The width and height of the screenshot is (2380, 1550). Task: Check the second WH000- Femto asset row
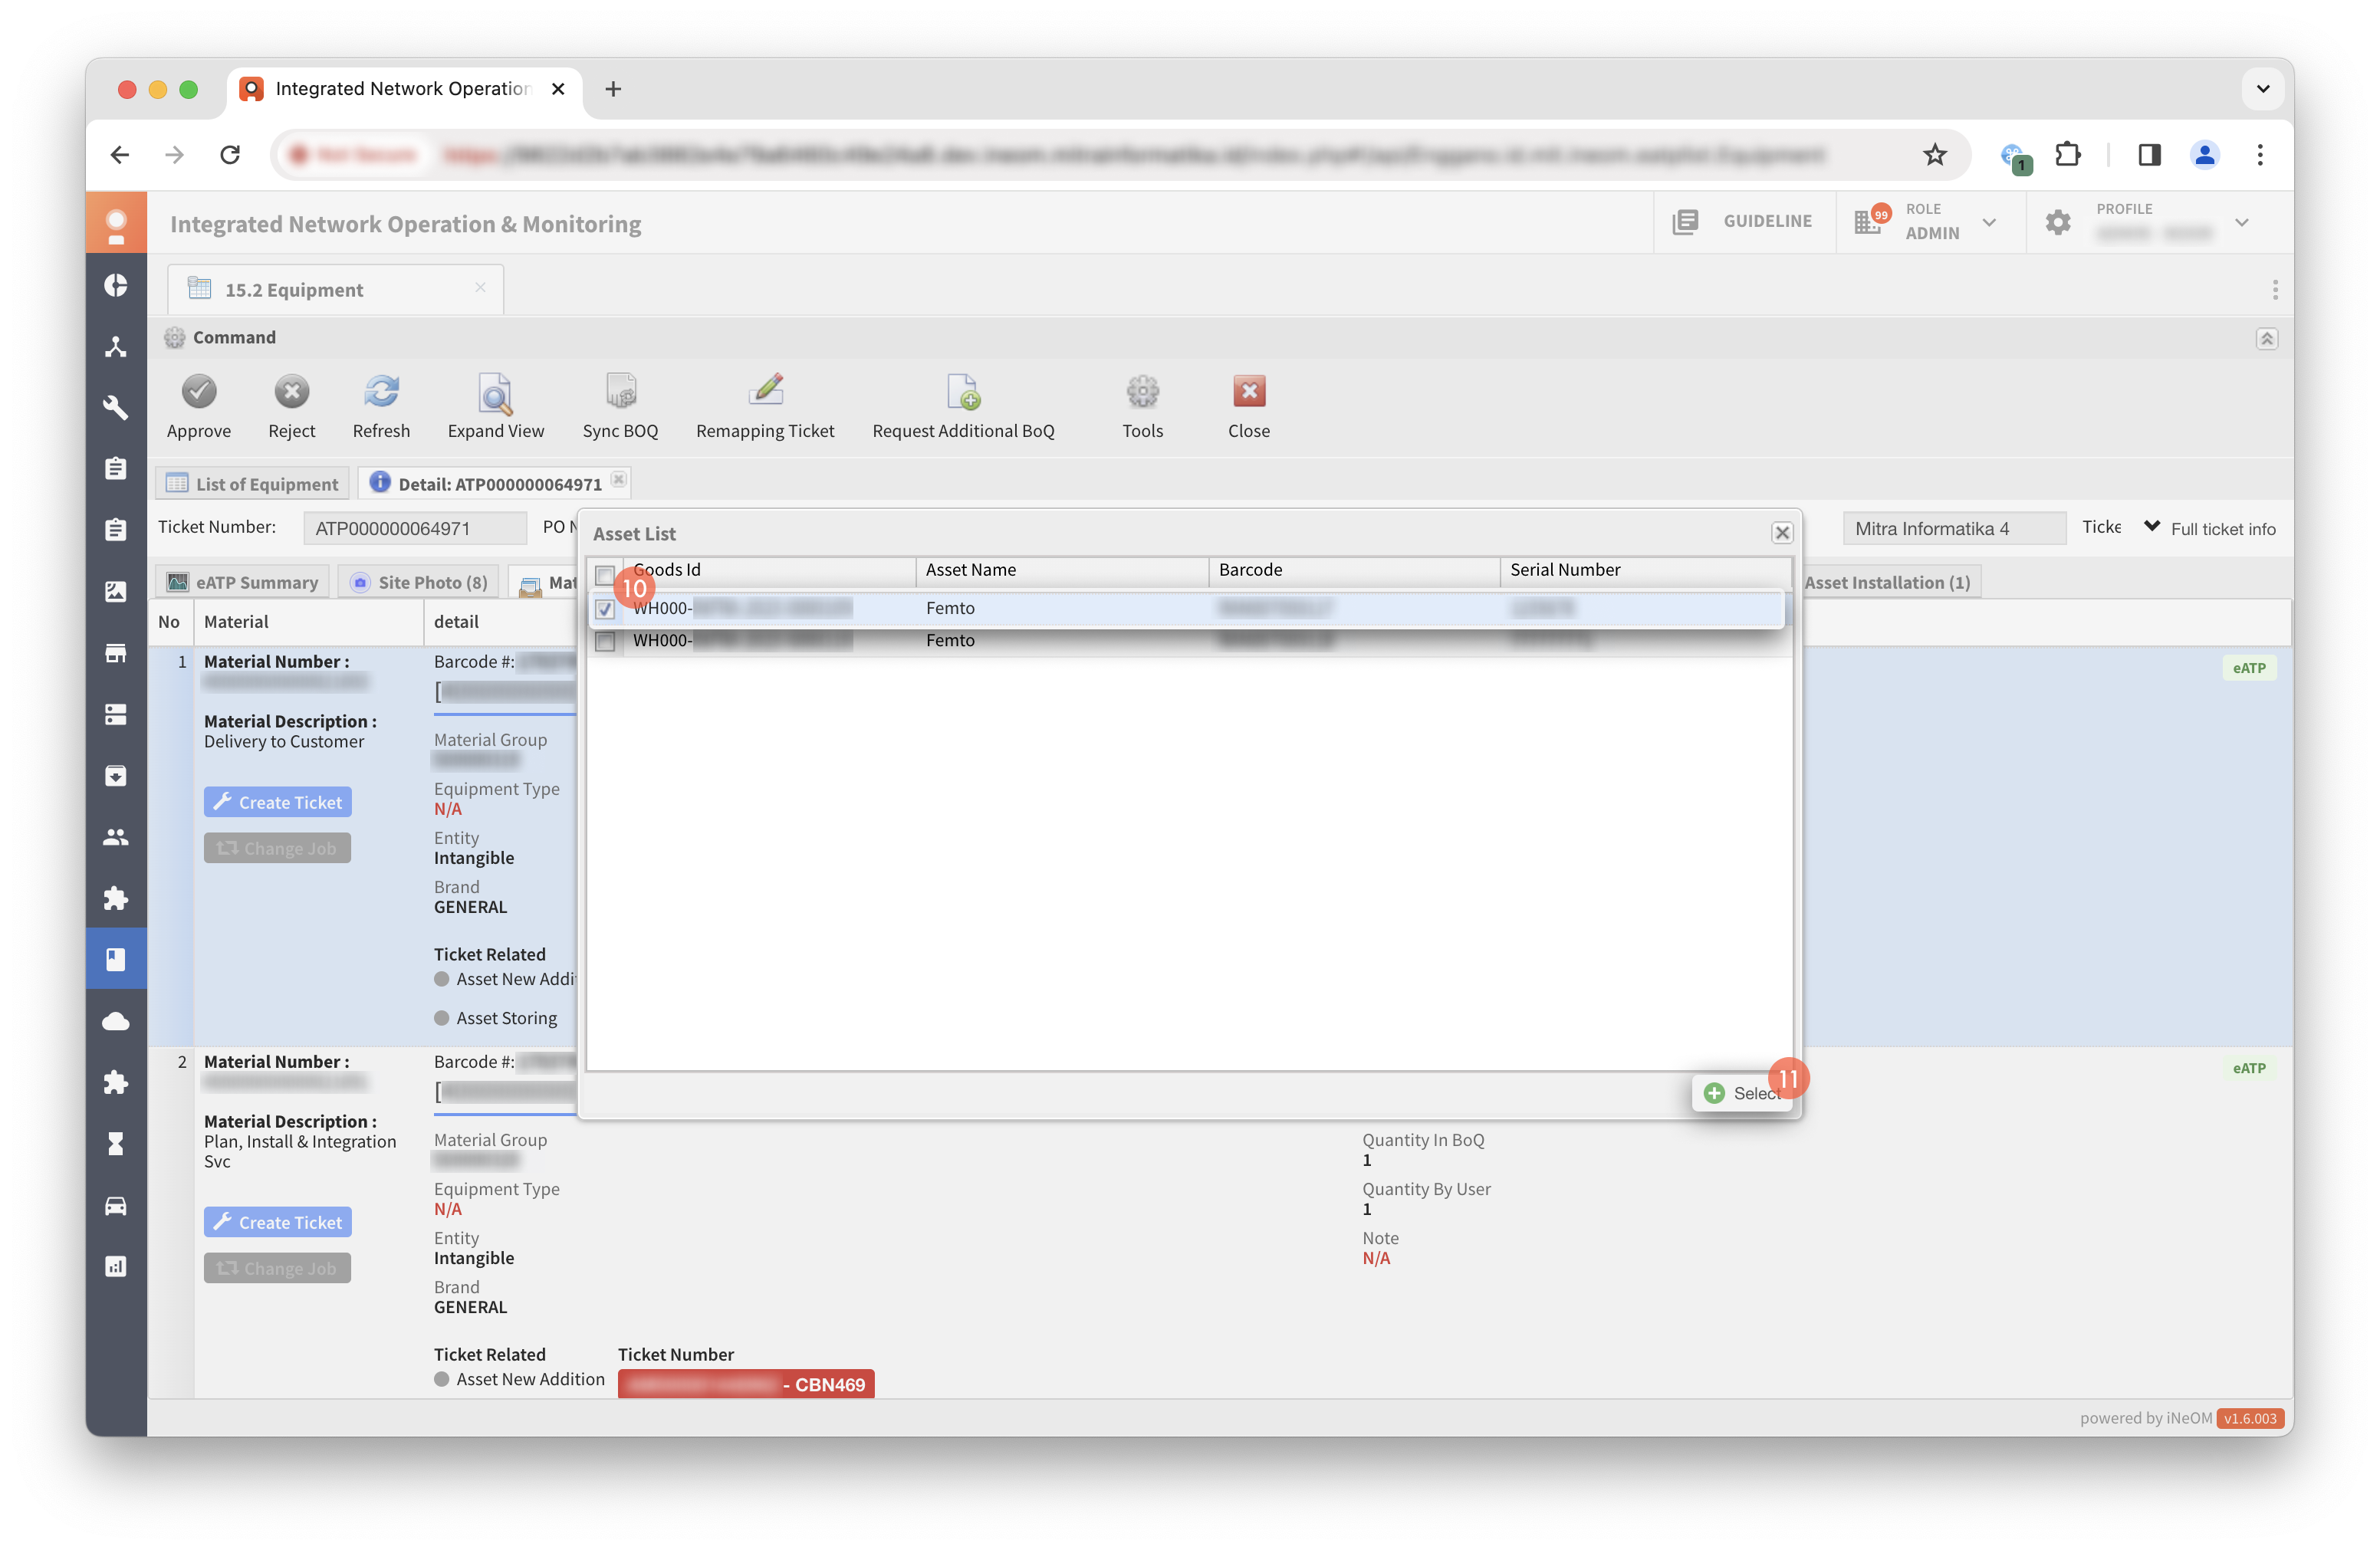pos(605,641)
